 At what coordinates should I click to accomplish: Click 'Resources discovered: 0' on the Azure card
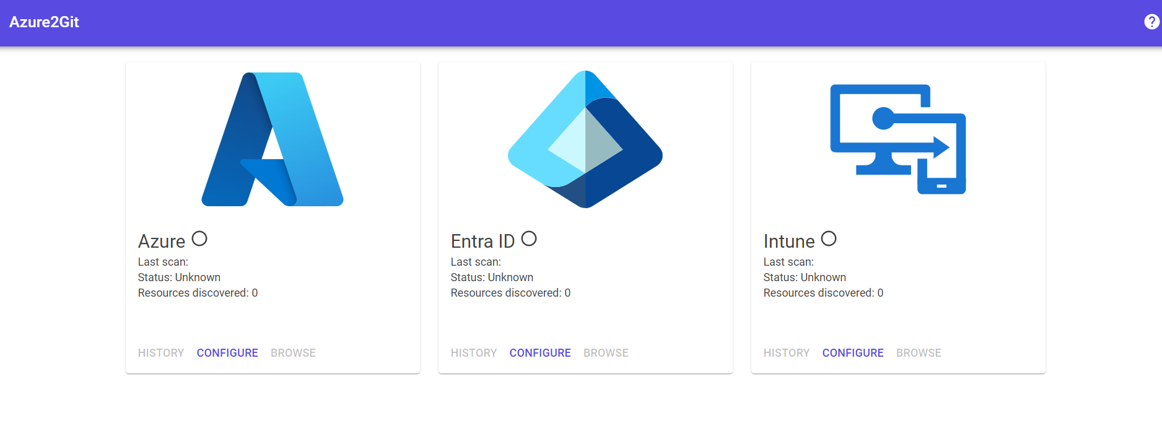pos(198,293)
